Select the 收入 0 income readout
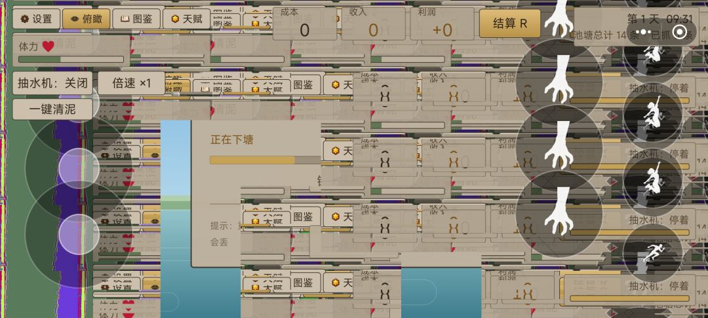This screenshot has height=318, width=708. pos(374,24)
